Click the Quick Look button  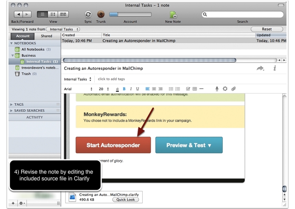126,200
